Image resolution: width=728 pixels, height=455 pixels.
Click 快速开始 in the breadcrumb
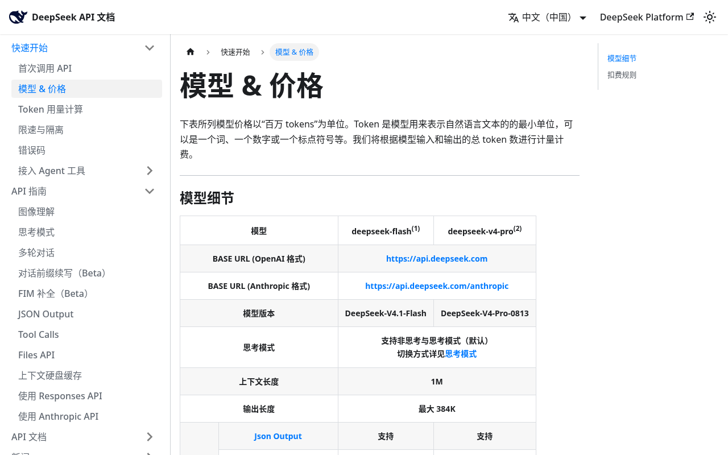click(x=235, y=52)
